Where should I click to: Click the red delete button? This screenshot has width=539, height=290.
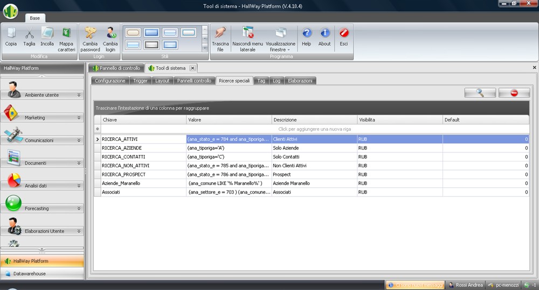click(514, 93)
